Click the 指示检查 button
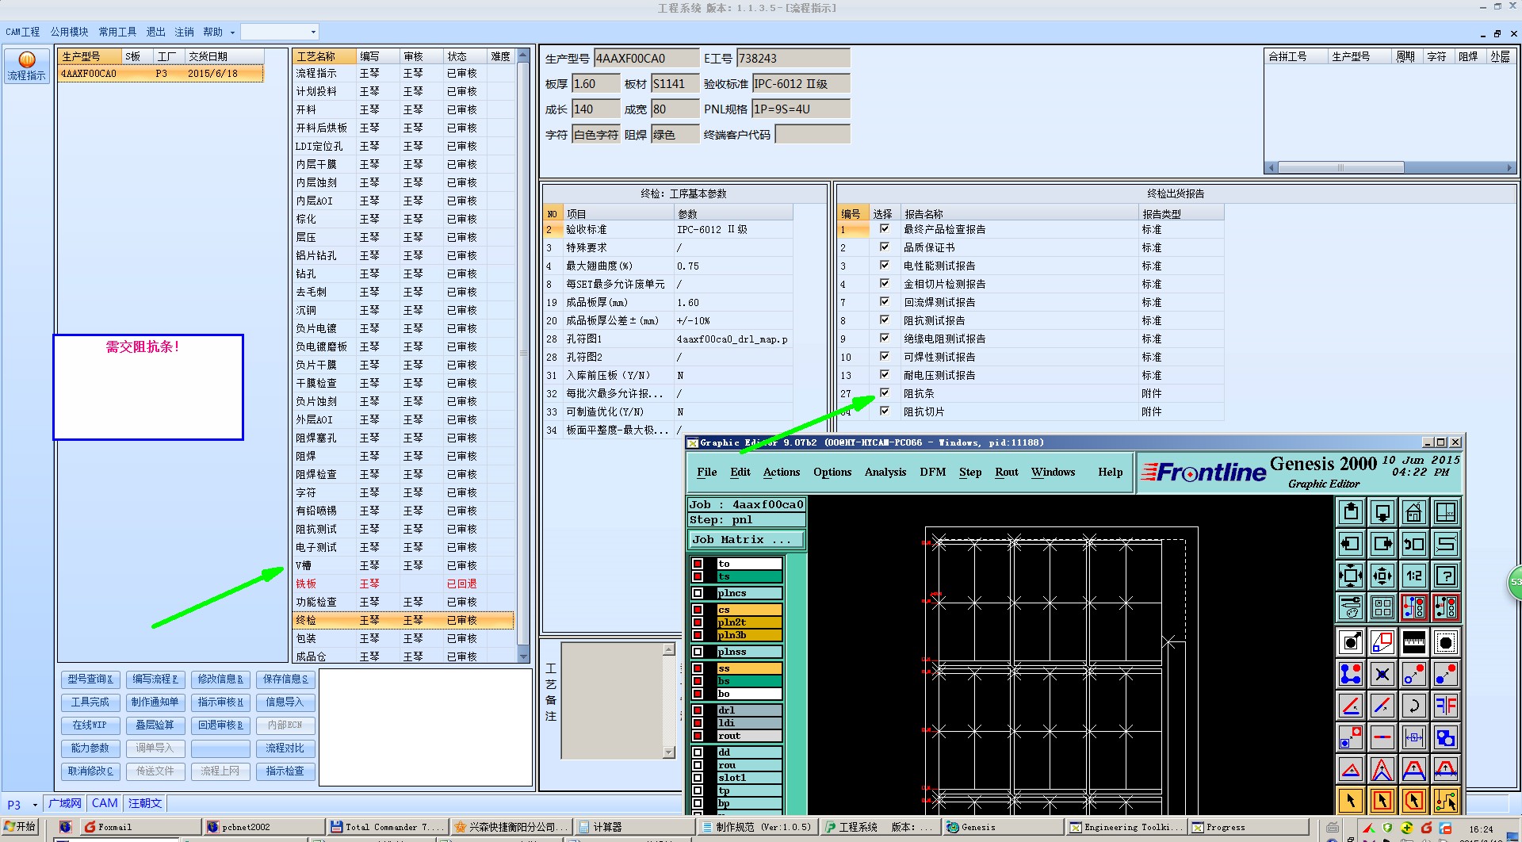The width and height of the screenshot is (1522, 842). tap(285, 771)
